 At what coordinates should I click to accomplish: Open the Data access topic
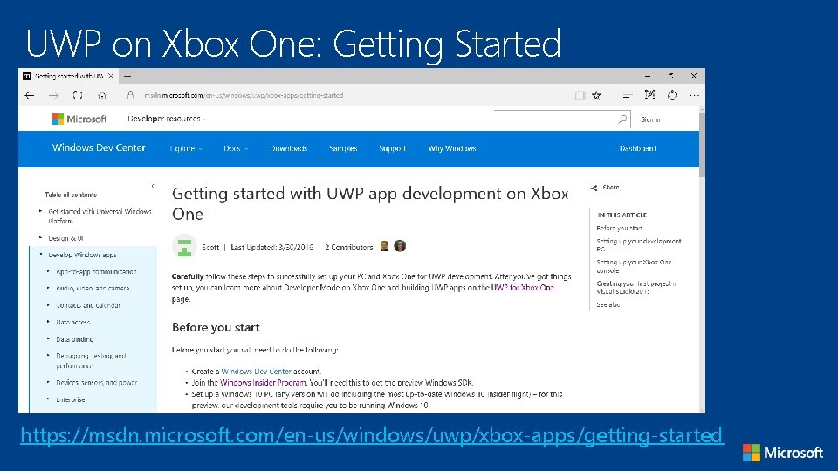click(72, 322)
